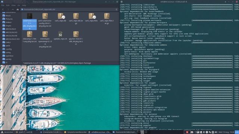This screenshot has height=134, width=239.
Task: Select the ckbcomp-1.194 package file
Action: tap(30, 37)
